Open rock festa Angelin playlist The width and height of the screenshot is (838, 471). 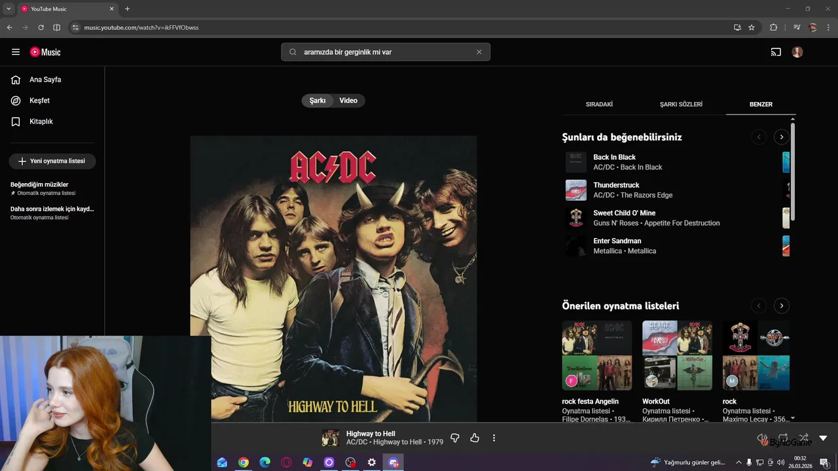pos(597,355)
